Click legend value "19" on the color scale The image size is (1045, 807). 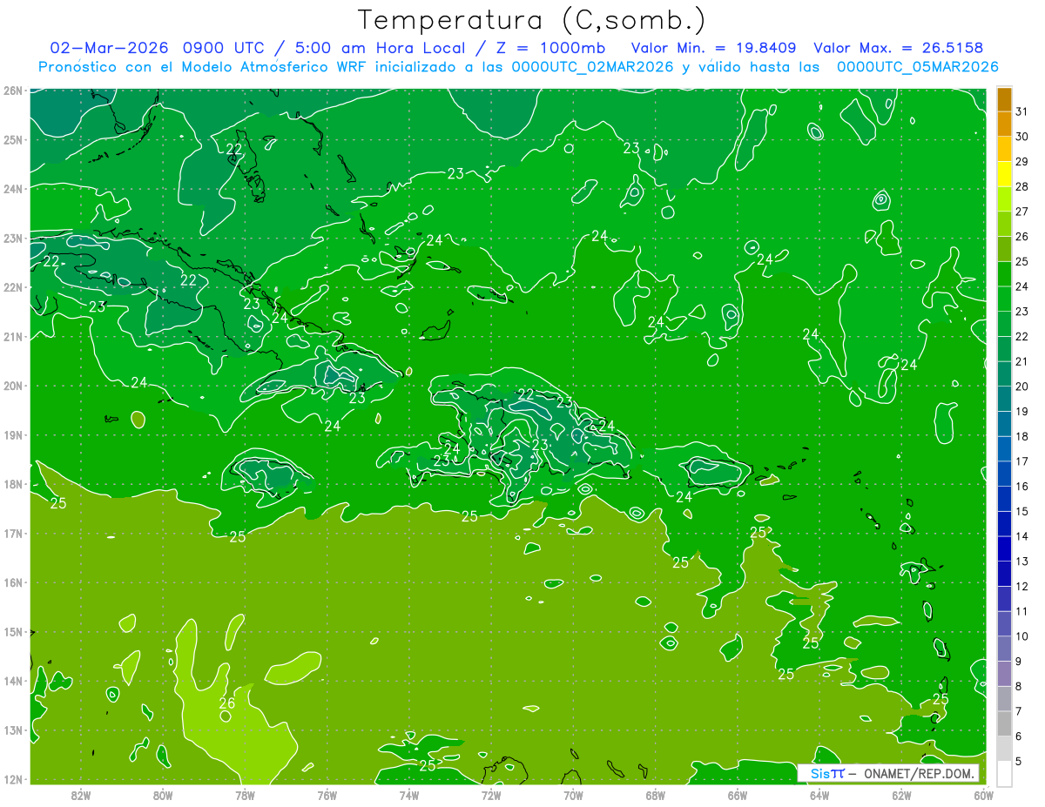pyautogui.click(x=1022, y=412)
